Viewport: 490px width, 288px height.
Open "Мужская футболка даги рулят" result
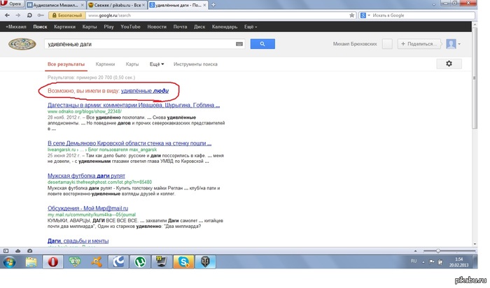(x=85, y=176)
